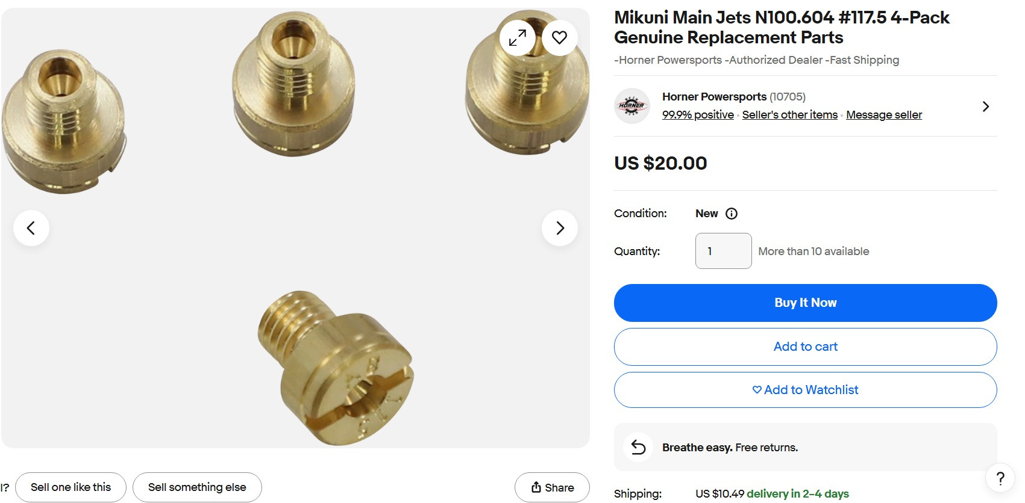Add the item to cart
Viewport: 1025px width, 503px height.
pyautogui.click(x=805, y=347)
